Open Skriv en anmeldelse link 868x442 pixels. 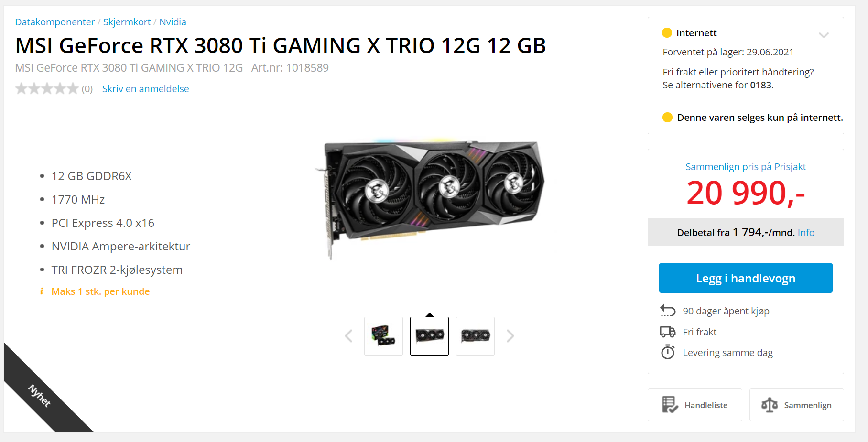tap(146, 89)
